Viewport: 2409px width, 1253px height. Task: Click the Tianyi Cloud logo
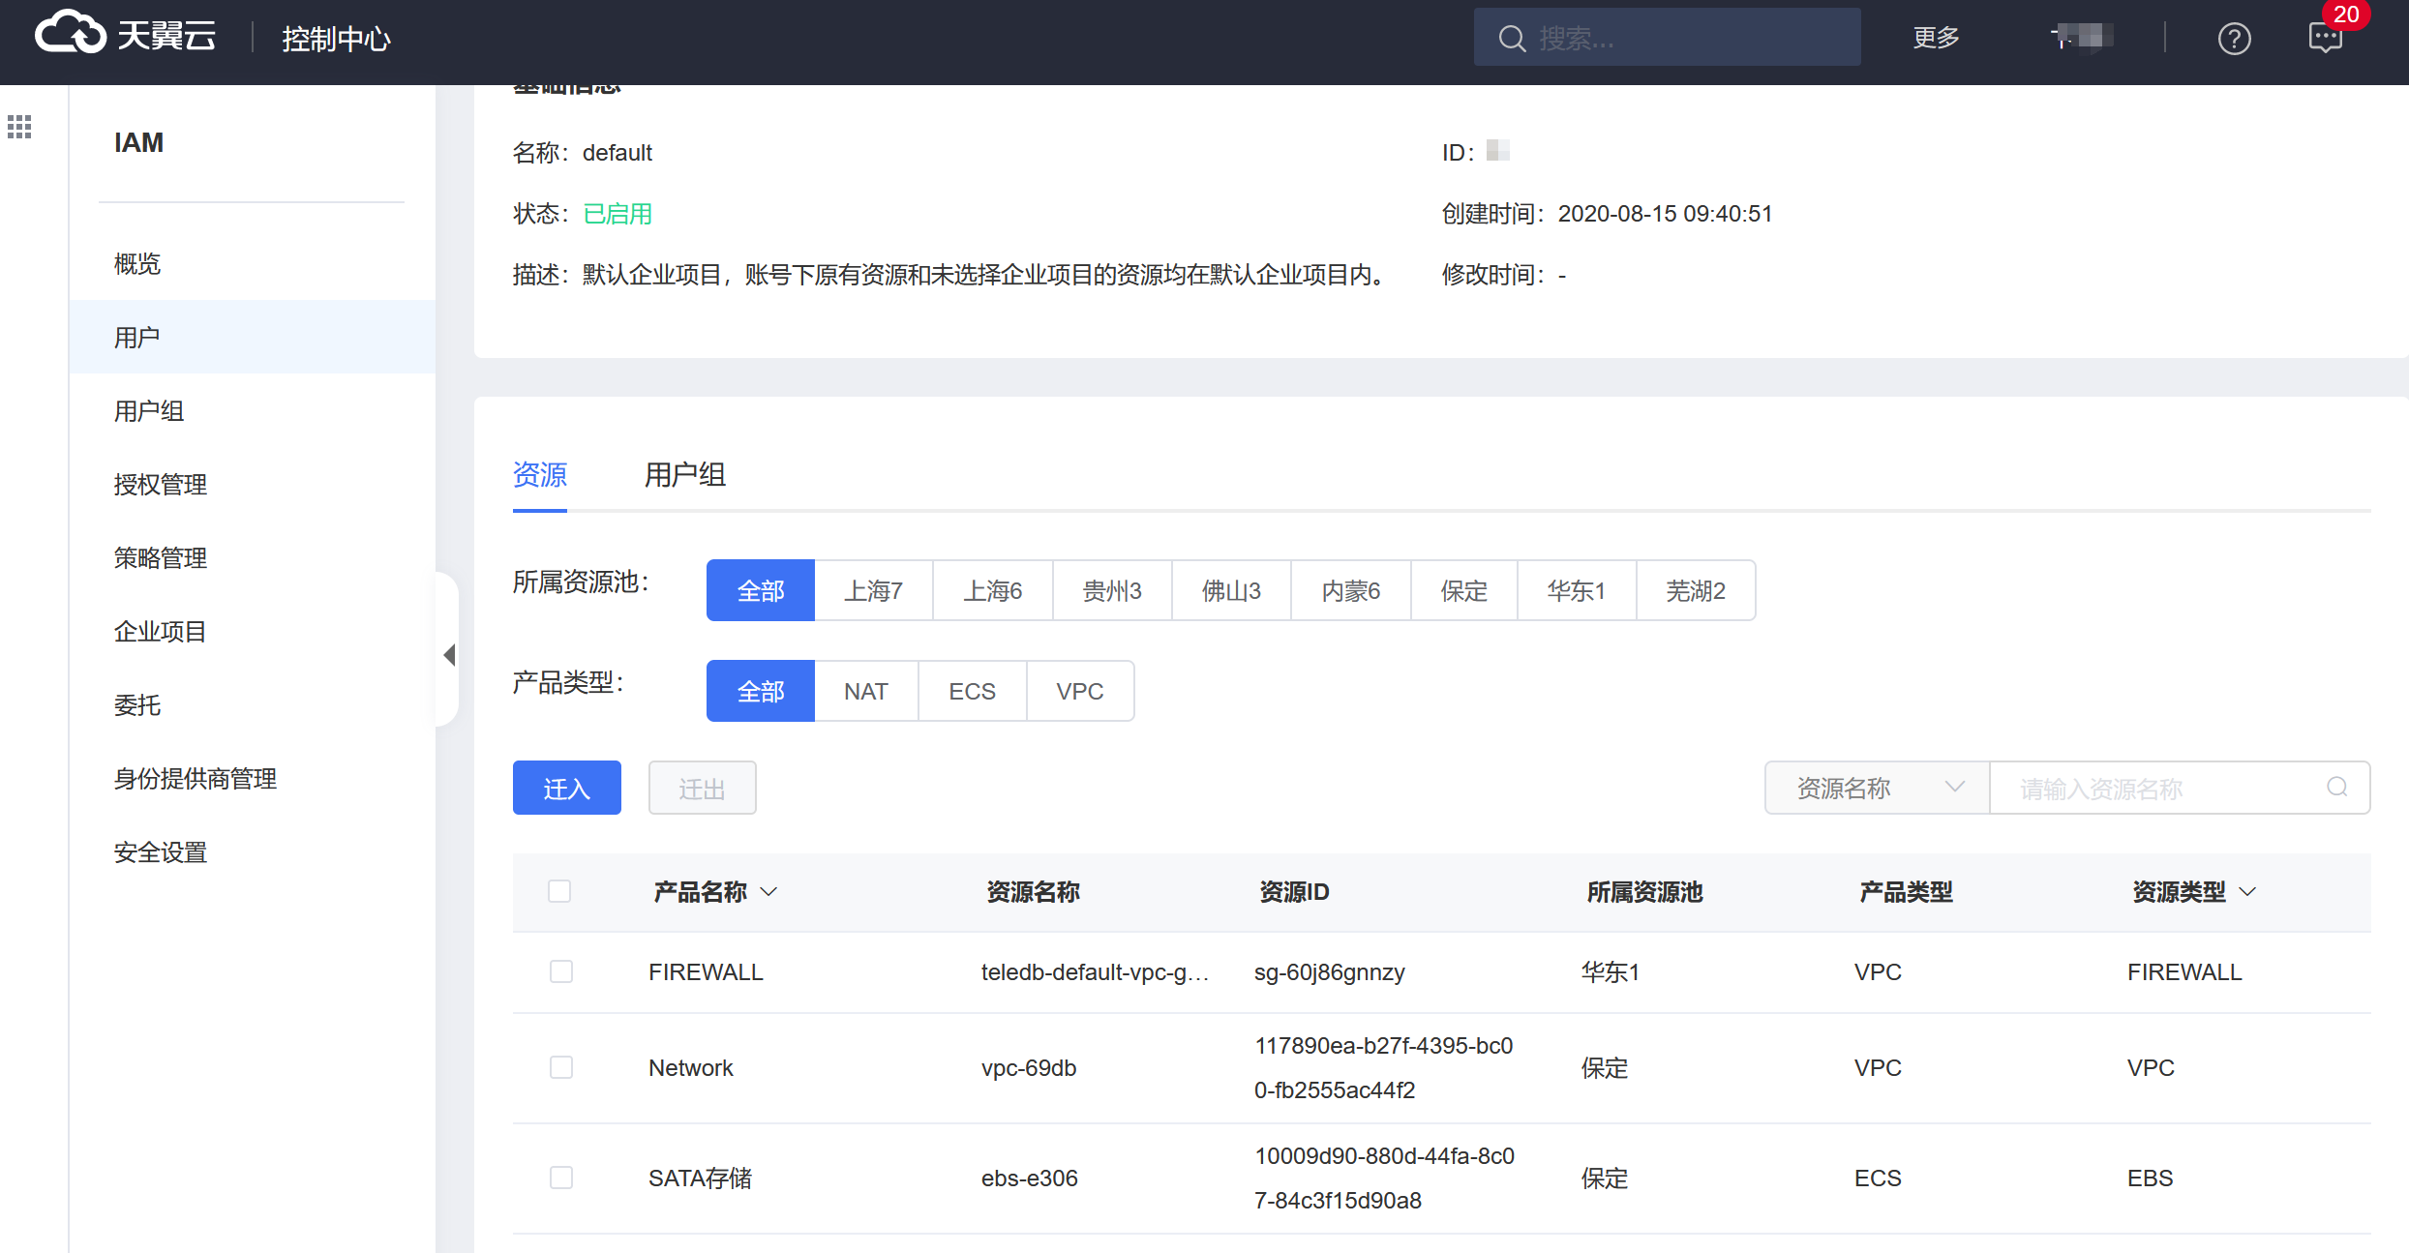point(124,36)
